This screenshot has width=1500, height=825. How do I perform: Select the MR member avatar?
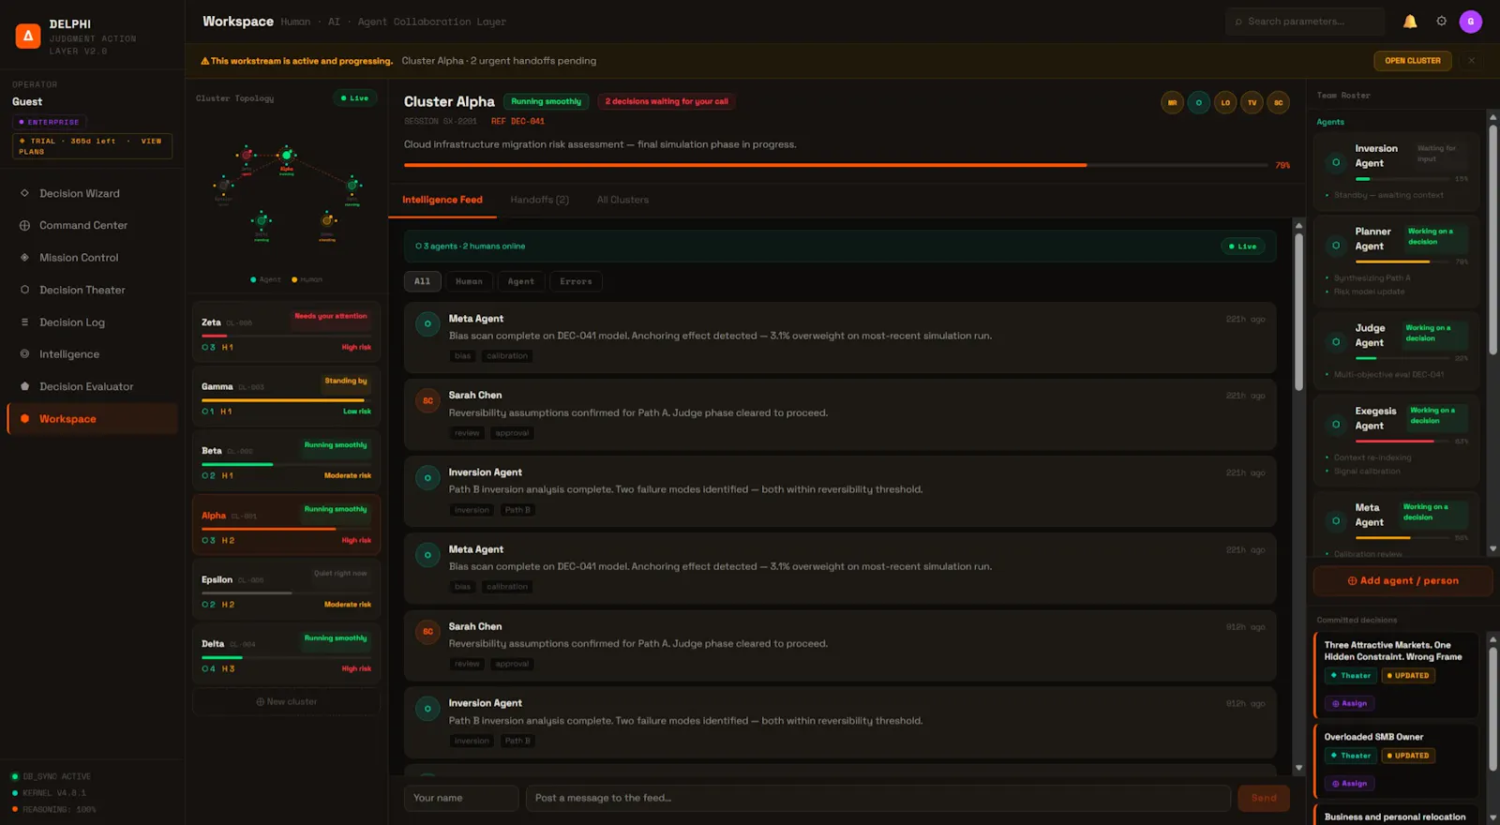click(1172, 103)
